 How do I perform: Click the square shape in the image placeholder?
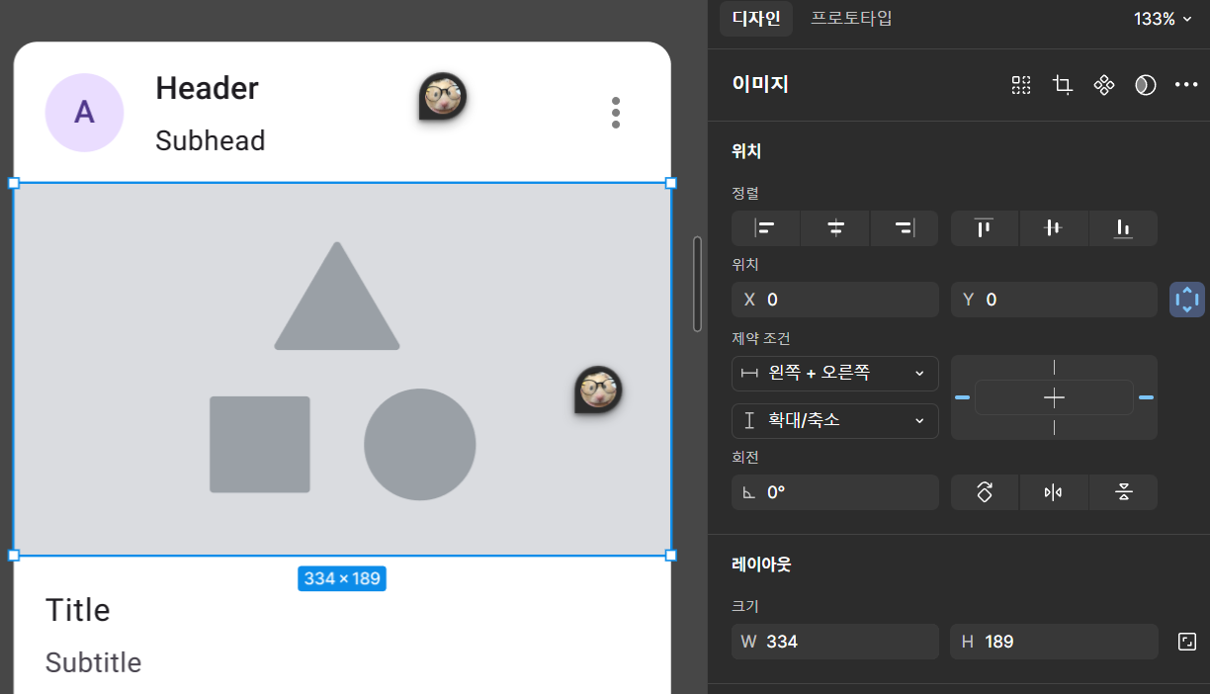click(x=260, y=444)
